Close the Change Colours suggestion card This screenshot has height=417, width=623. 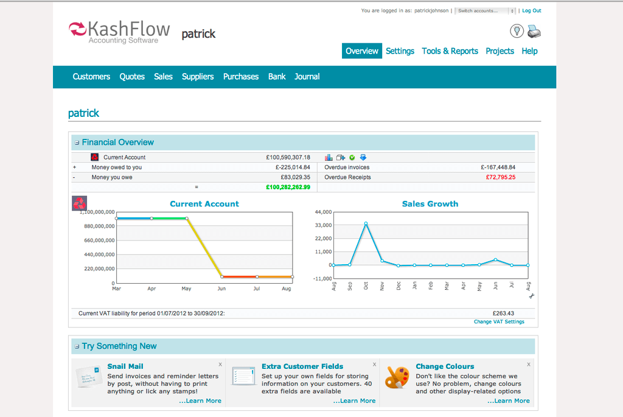[x=529, y=364]
